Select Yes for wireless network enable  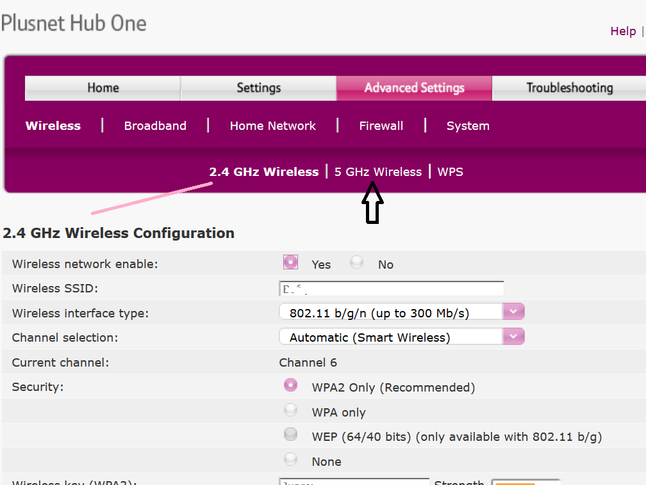click(291, 262)
